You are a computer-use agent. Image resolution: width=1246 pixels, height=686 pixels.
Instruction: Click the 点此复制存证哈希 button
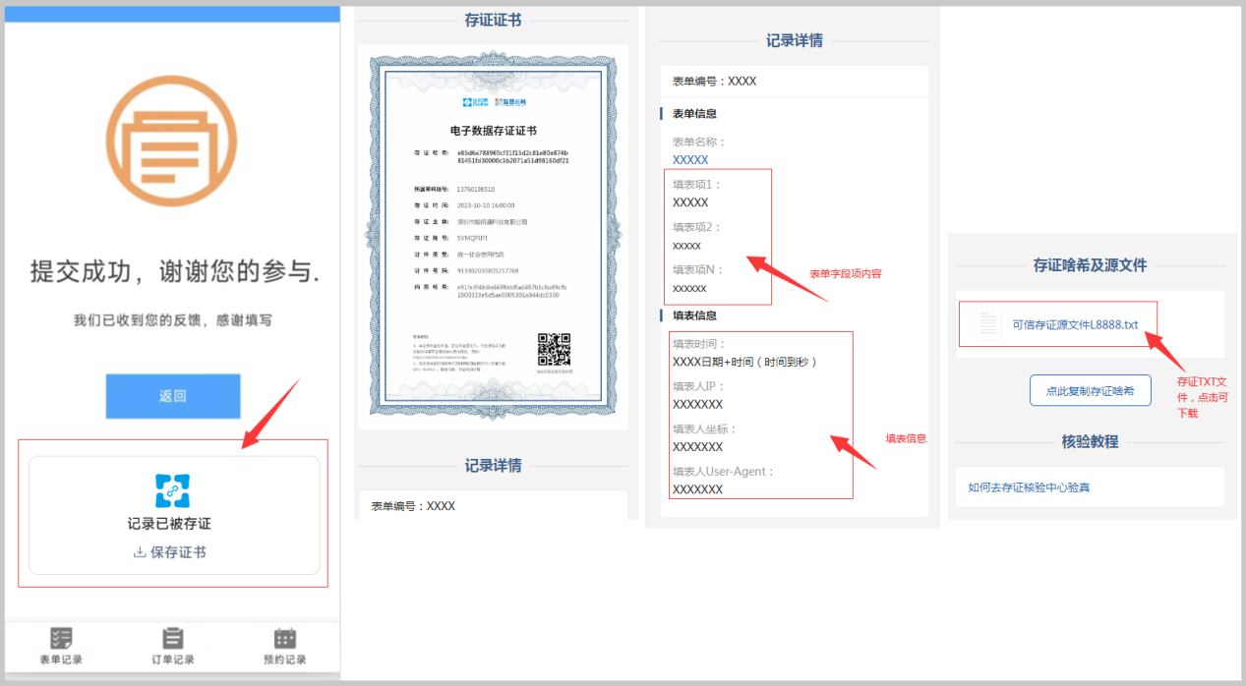coord(1090,390)
